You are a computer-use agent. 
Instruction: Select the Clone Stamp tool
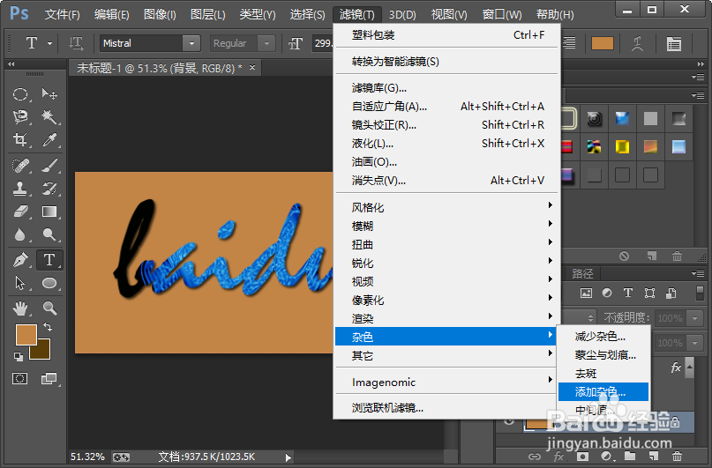(x=20, y=189)
